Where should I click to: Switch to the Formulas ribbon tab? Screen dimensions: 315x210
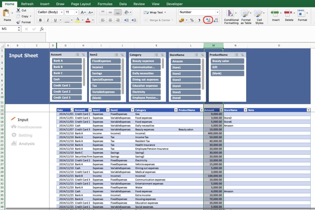[105, 4]
